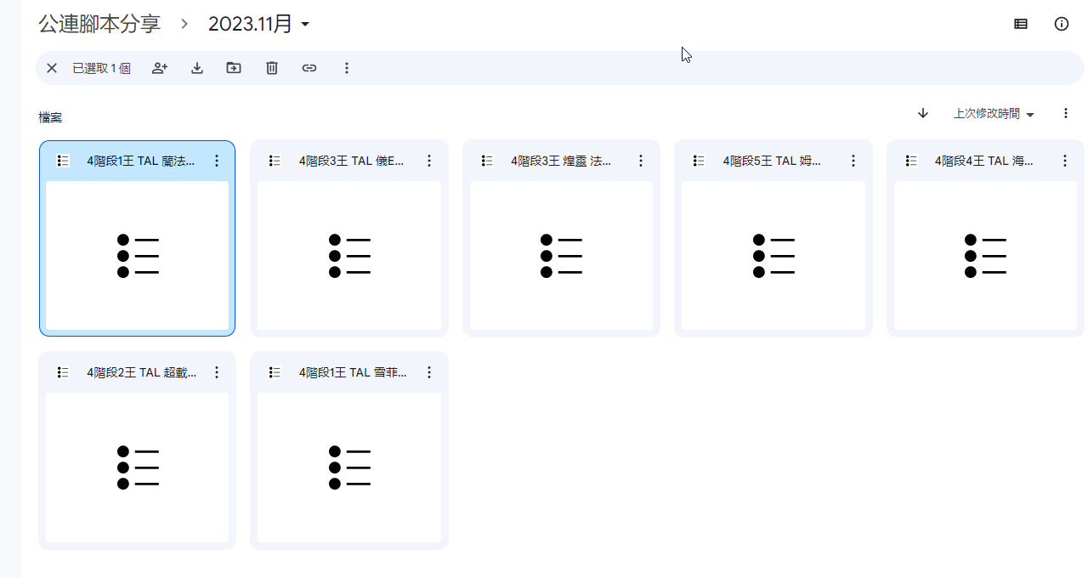Open the 上次修改時間 sort dropdown

994,114
